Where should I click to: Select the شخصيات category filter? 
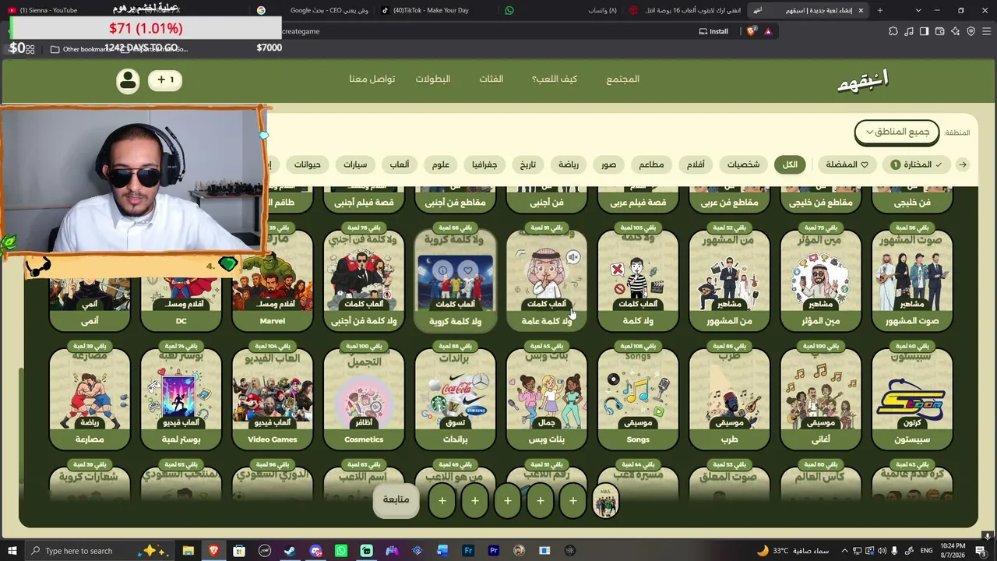[743, 164]
